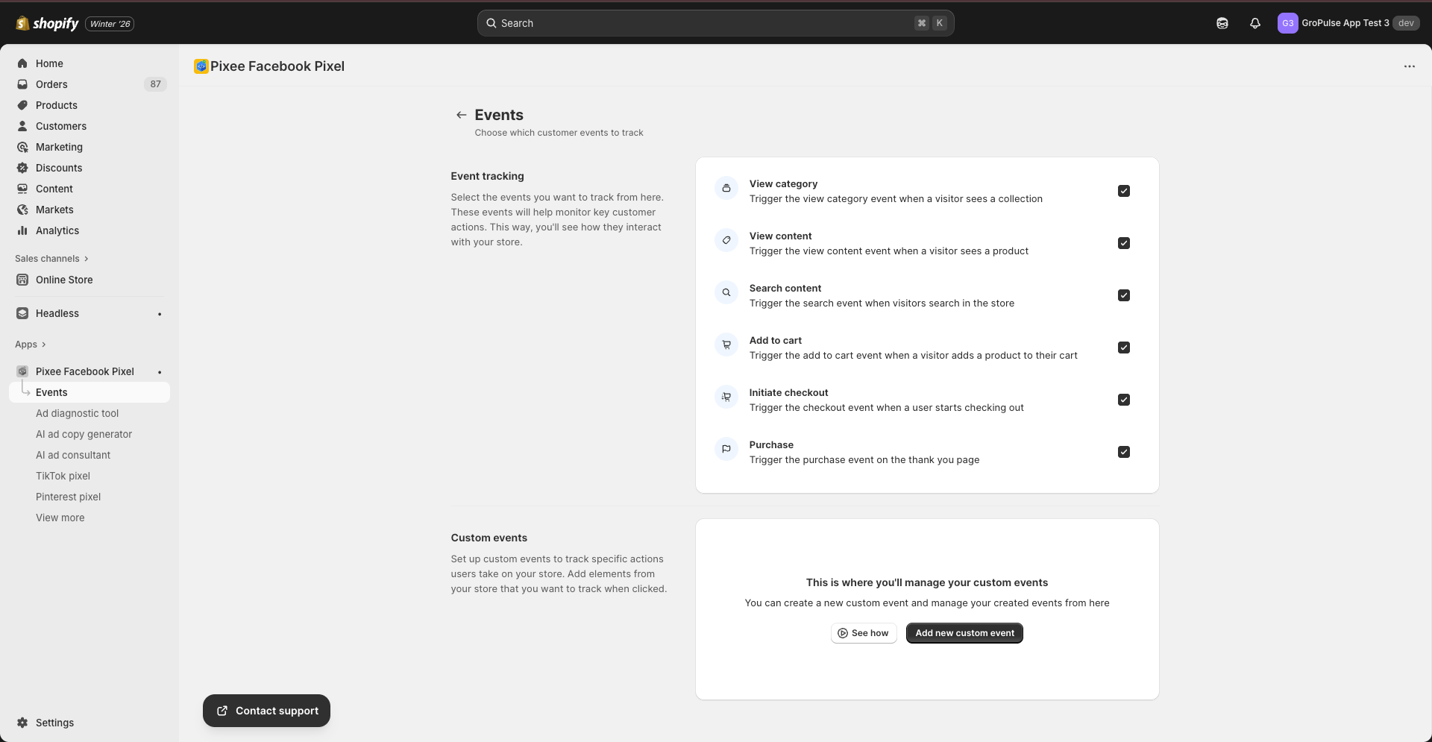Click the Contact support button
The image size is (1432, 742).
266,711
